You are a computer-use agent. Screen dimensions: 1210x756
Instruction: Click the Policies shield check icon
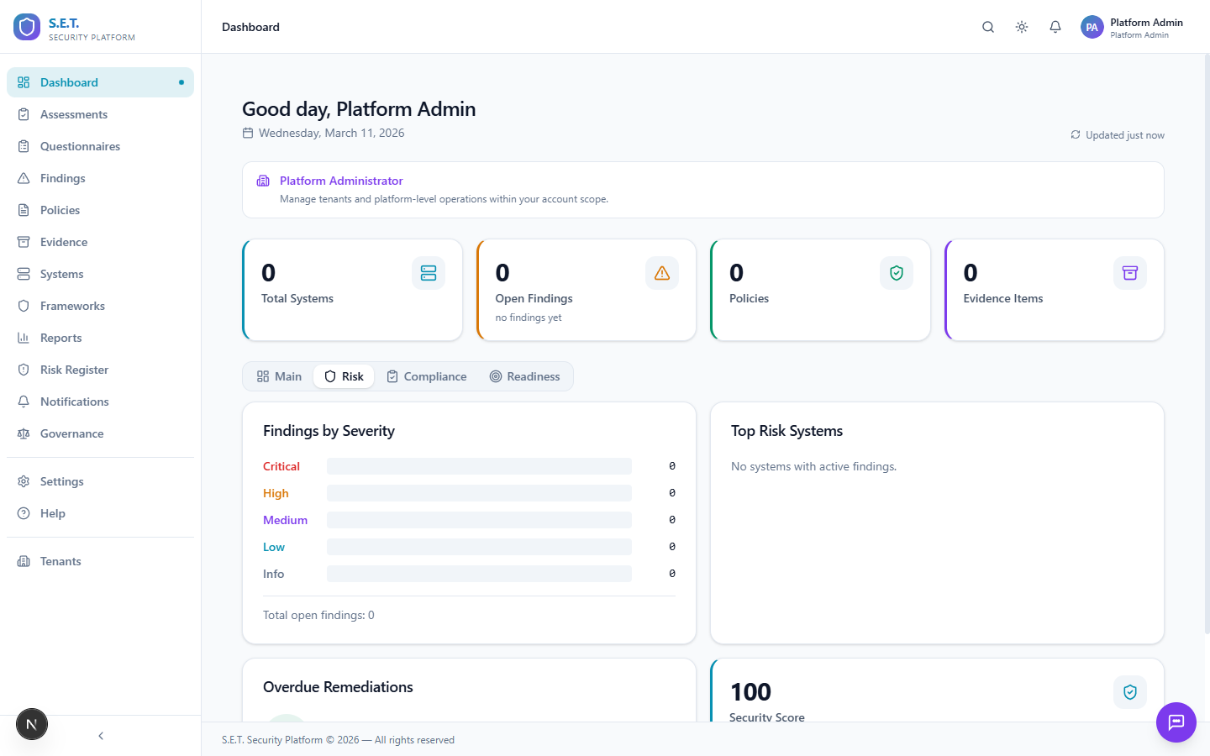[x=897, y=273]
